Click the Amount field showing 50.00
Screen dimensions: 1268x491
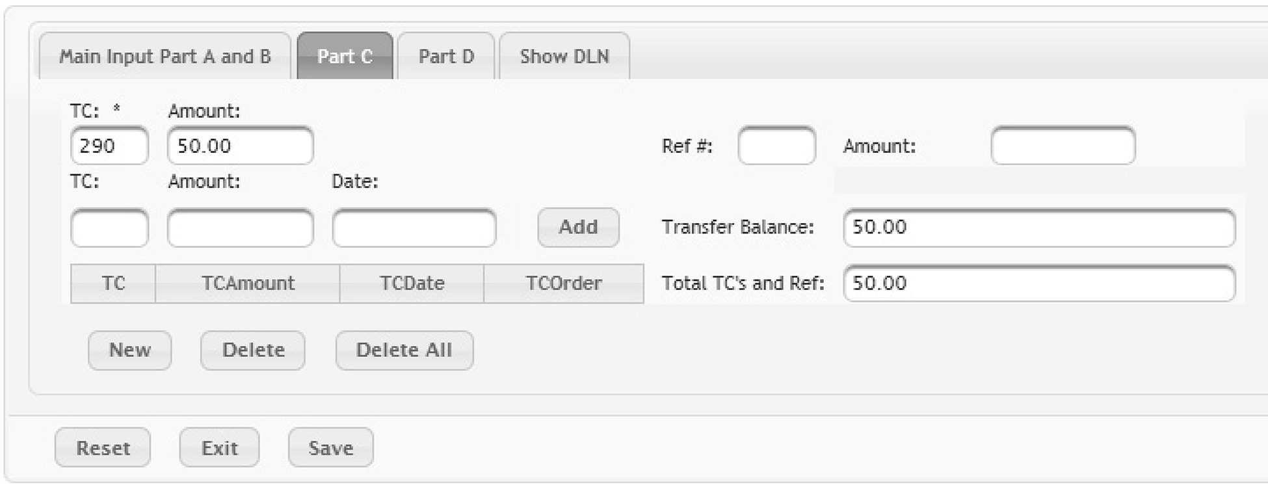click(240, 146)
